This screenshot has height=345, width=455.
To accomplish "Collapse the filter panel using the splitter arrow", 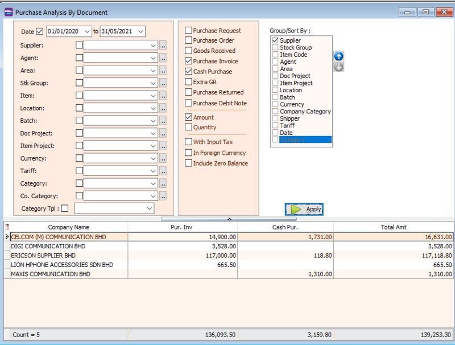I will [230, 218].
